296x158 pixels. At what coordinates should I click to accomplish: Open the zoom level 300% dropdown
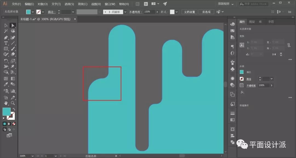[x=33, y=156]
